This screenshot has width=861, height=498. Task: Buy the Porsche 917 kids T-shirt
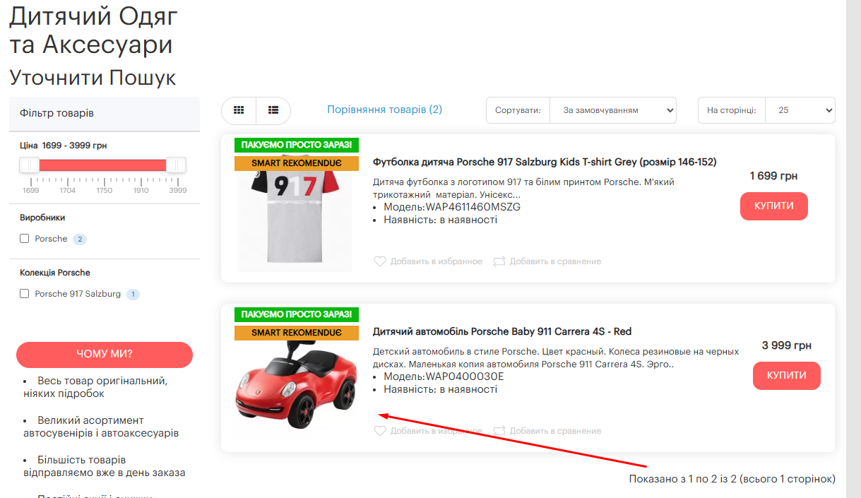point(773,206)
